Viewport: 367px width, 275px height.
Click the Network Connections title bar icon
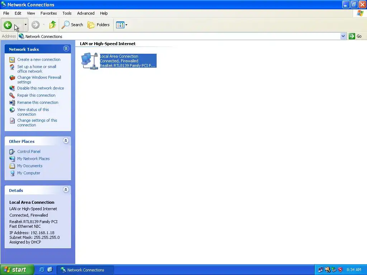tap(4, 4)
